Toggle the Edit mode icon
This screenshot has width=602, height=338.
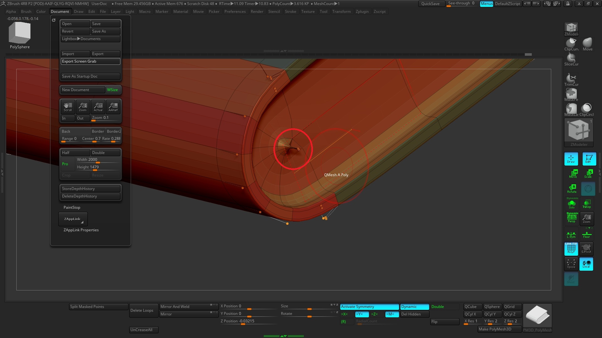(x=589, y=159)
